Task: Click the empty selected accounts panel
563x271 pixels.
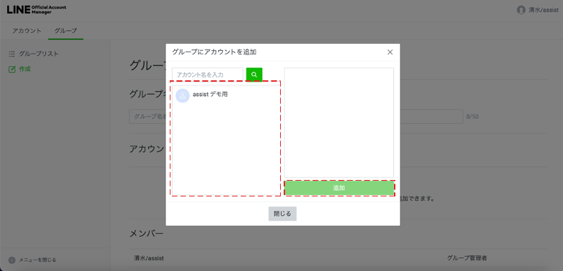Action: (x=339, y=123)
